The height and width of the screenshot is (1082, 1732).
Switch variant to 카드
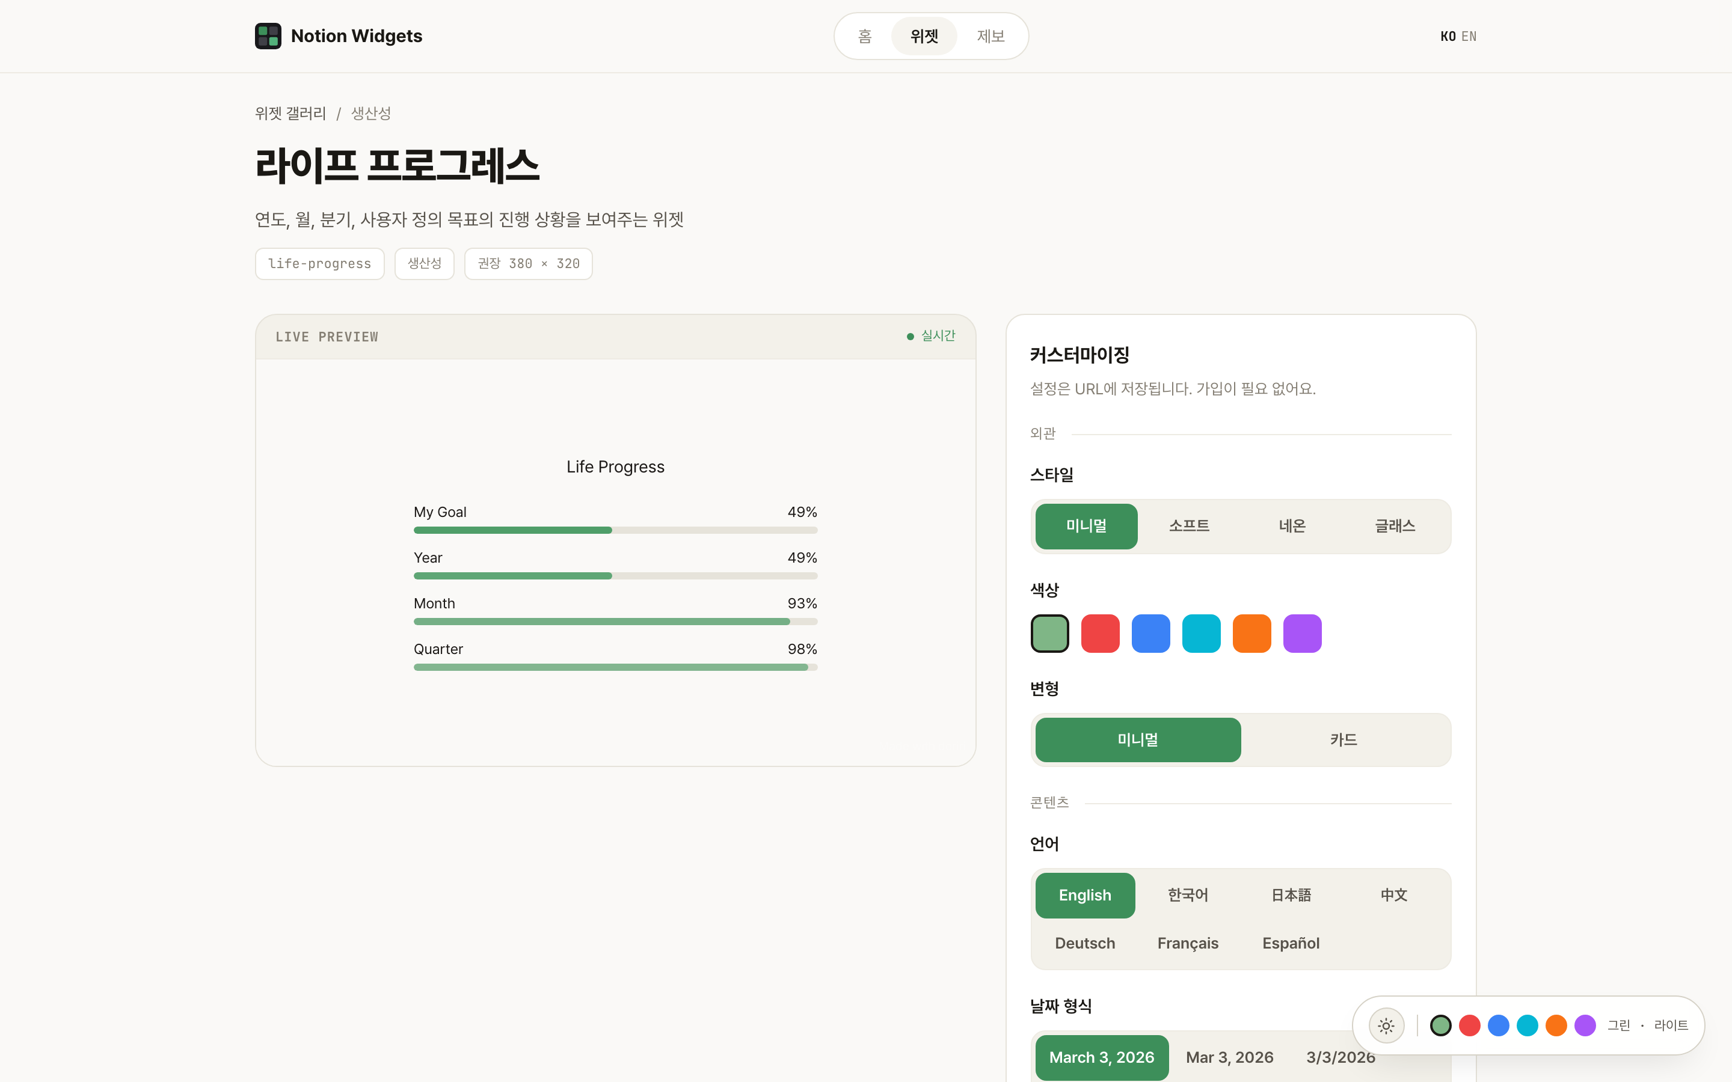click(1344, 739)
